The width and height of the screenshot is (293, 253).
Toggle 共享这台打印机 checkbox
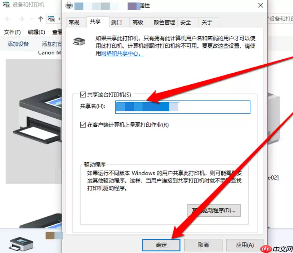click(x=83, y=94)
